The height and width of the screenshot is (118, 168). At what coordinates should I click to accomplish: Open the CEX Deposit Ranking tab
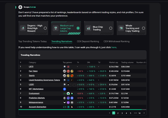click(88, 41)
